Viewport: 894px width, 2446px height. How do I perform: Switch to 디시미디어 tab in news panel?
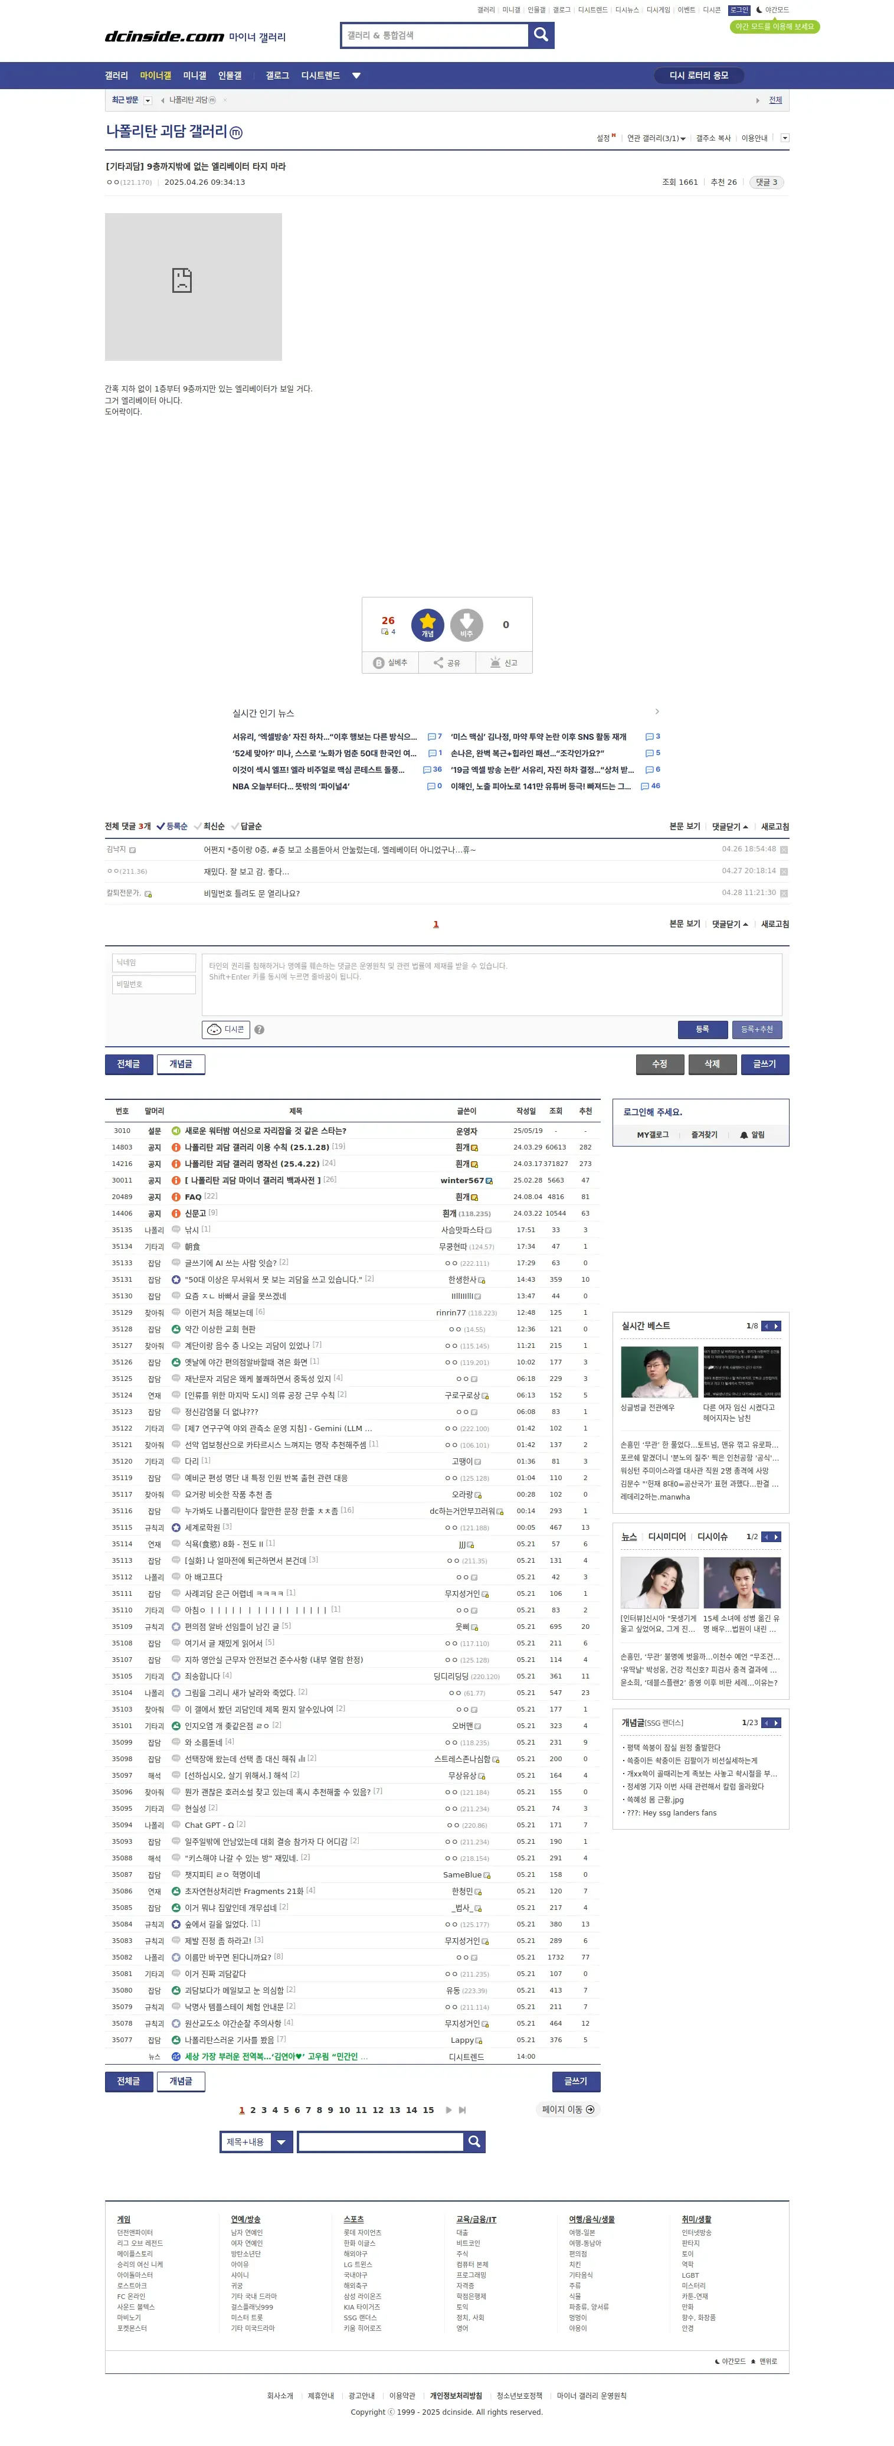pyautogui.click(x=667, y=1536)
